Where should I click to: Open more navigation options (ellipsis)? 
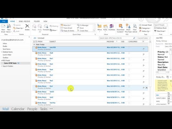coord(51,109)
